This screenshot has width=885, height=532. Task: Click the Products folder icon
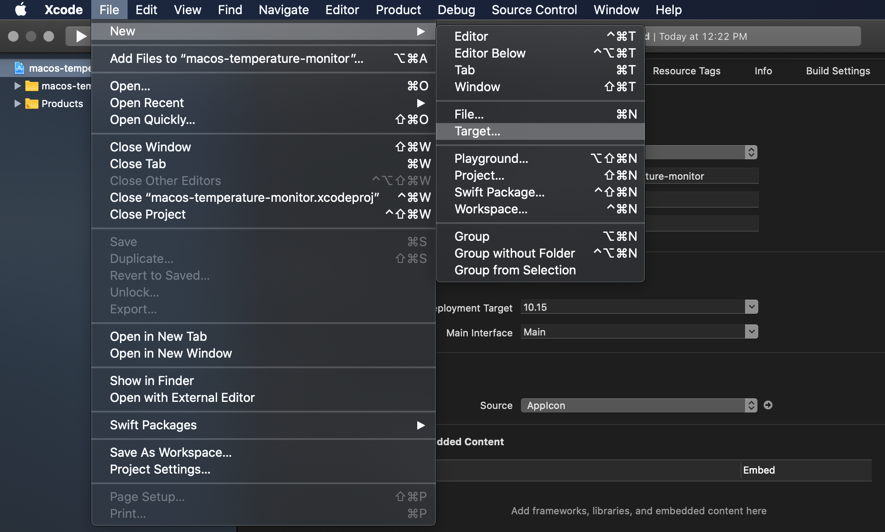pos(31,104)
